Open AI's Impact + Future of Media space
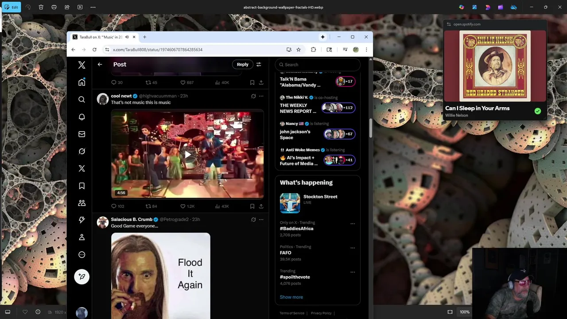567x319 pixels. [317, 160]
